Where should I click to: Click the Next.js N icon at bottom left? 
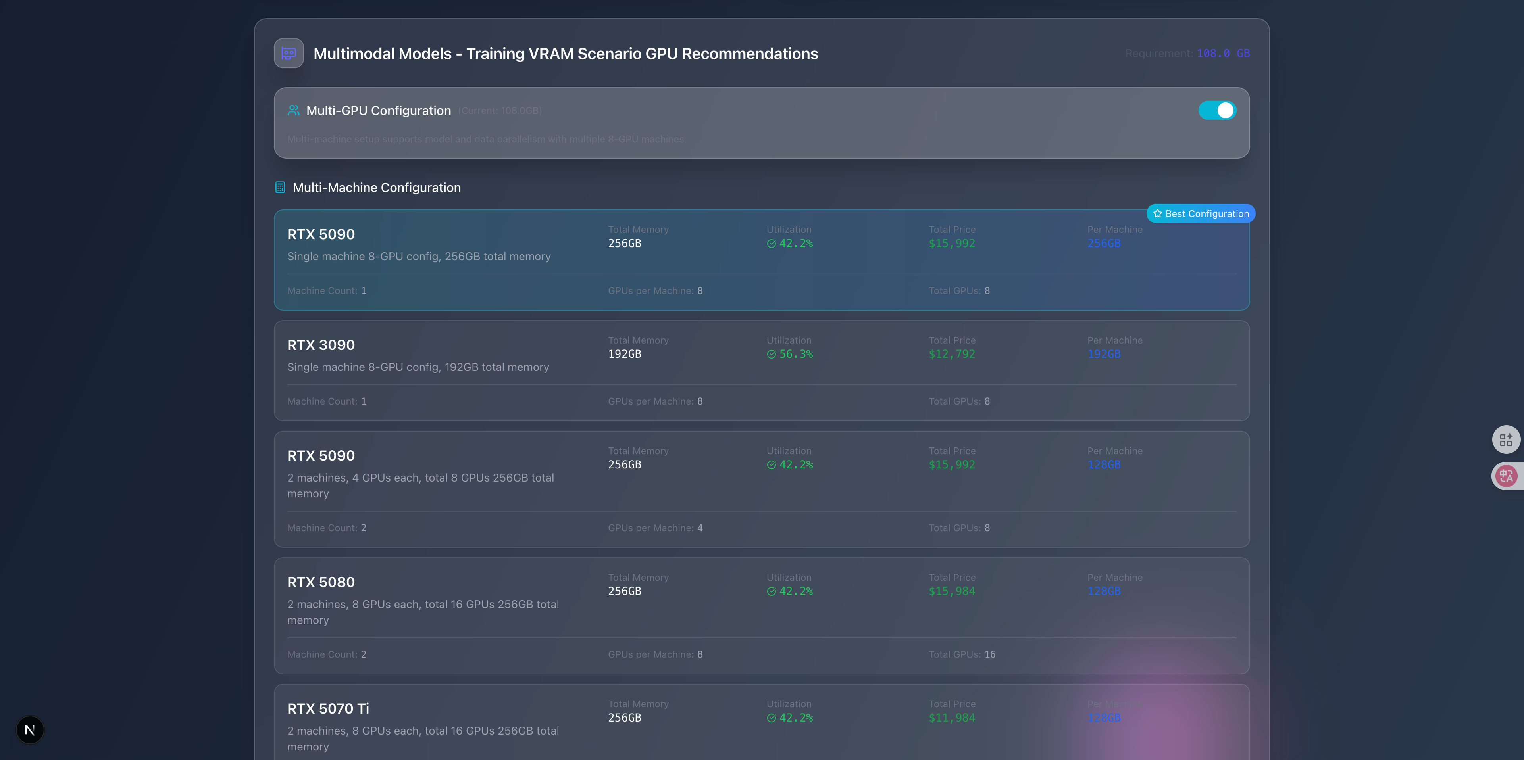pos(30,730)
